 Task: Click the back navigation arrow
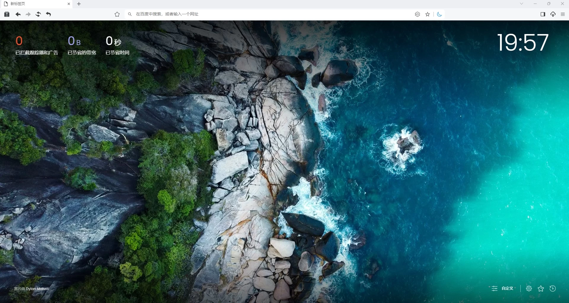[x=18, y=14]
